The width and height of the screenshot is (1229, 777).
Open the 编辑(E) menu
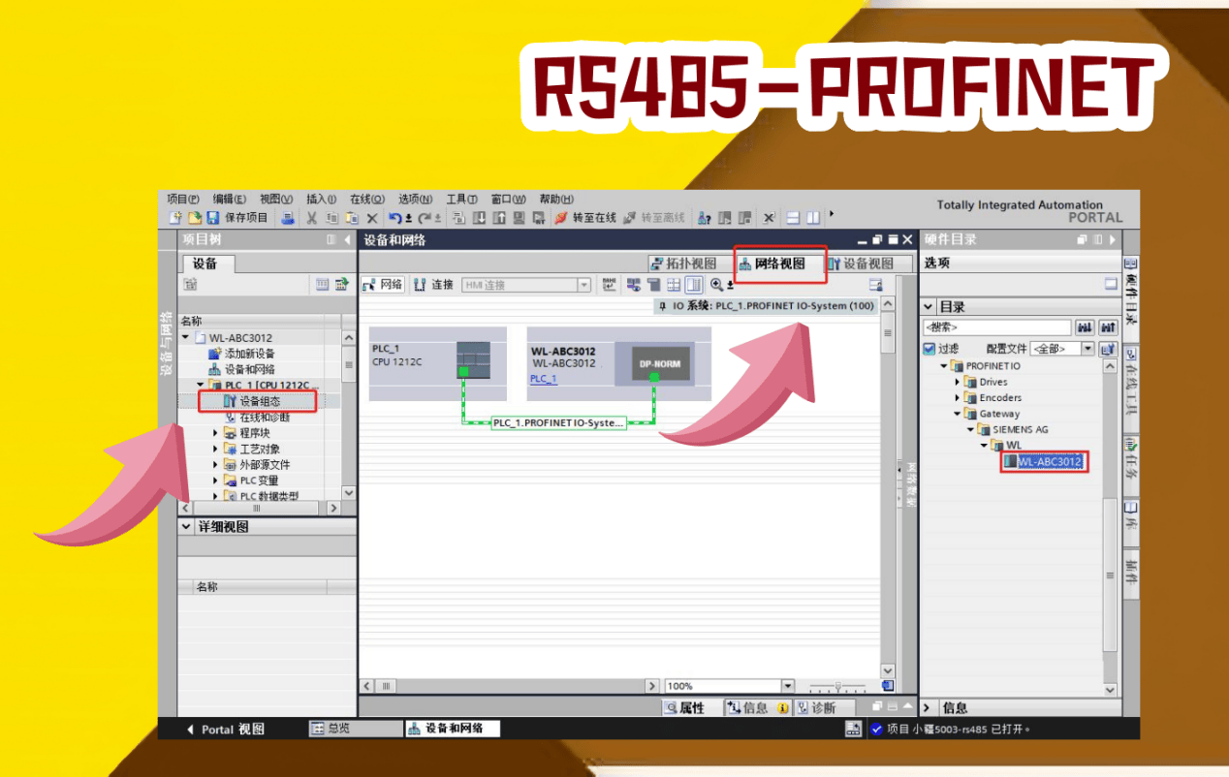click(x=230, y=199)
